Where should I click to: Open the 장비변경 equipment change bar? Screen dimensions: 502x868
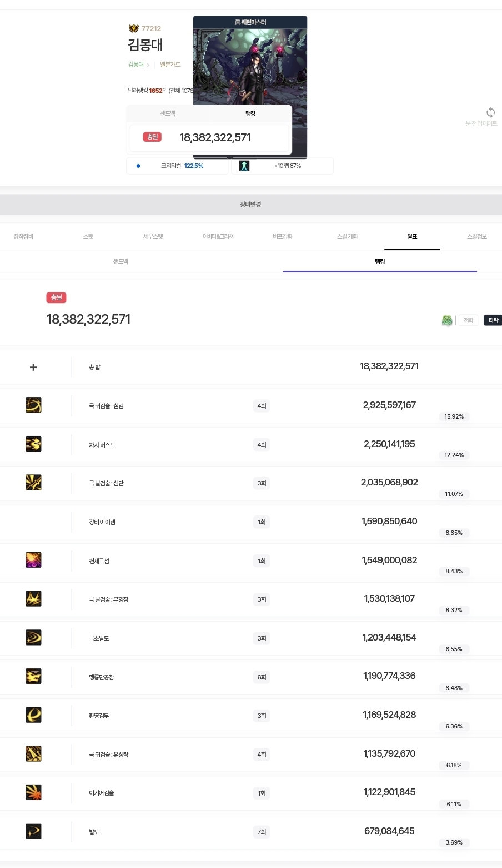250,205
